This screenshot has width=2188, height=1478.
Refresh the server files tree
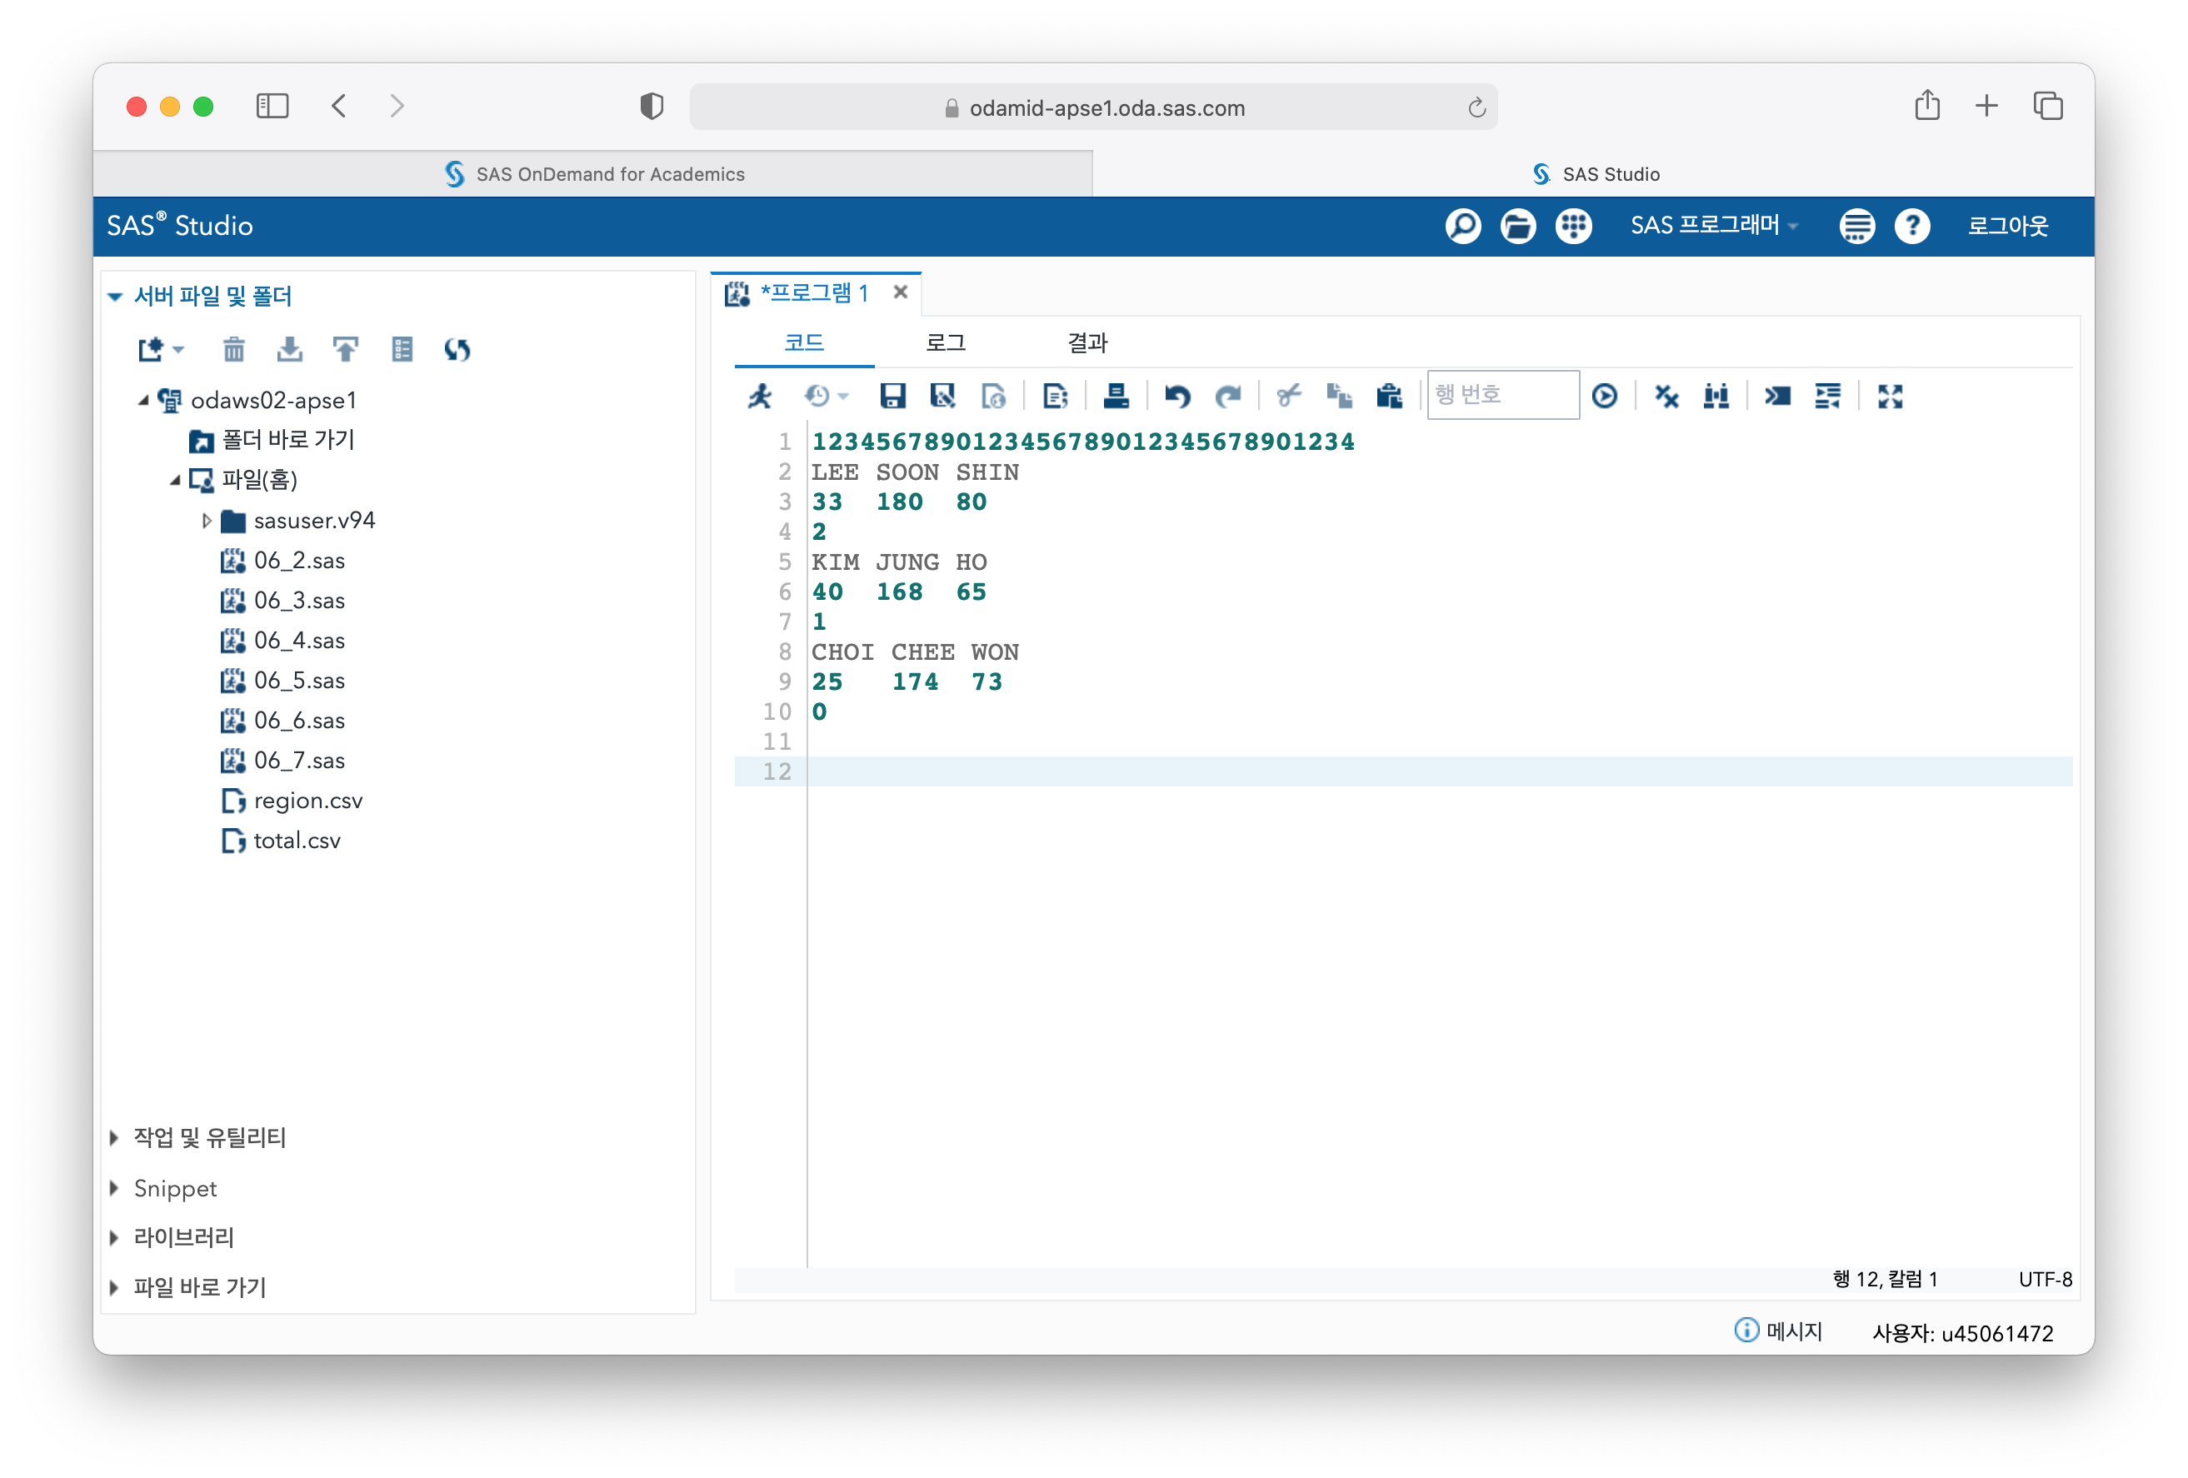point(457,350)
